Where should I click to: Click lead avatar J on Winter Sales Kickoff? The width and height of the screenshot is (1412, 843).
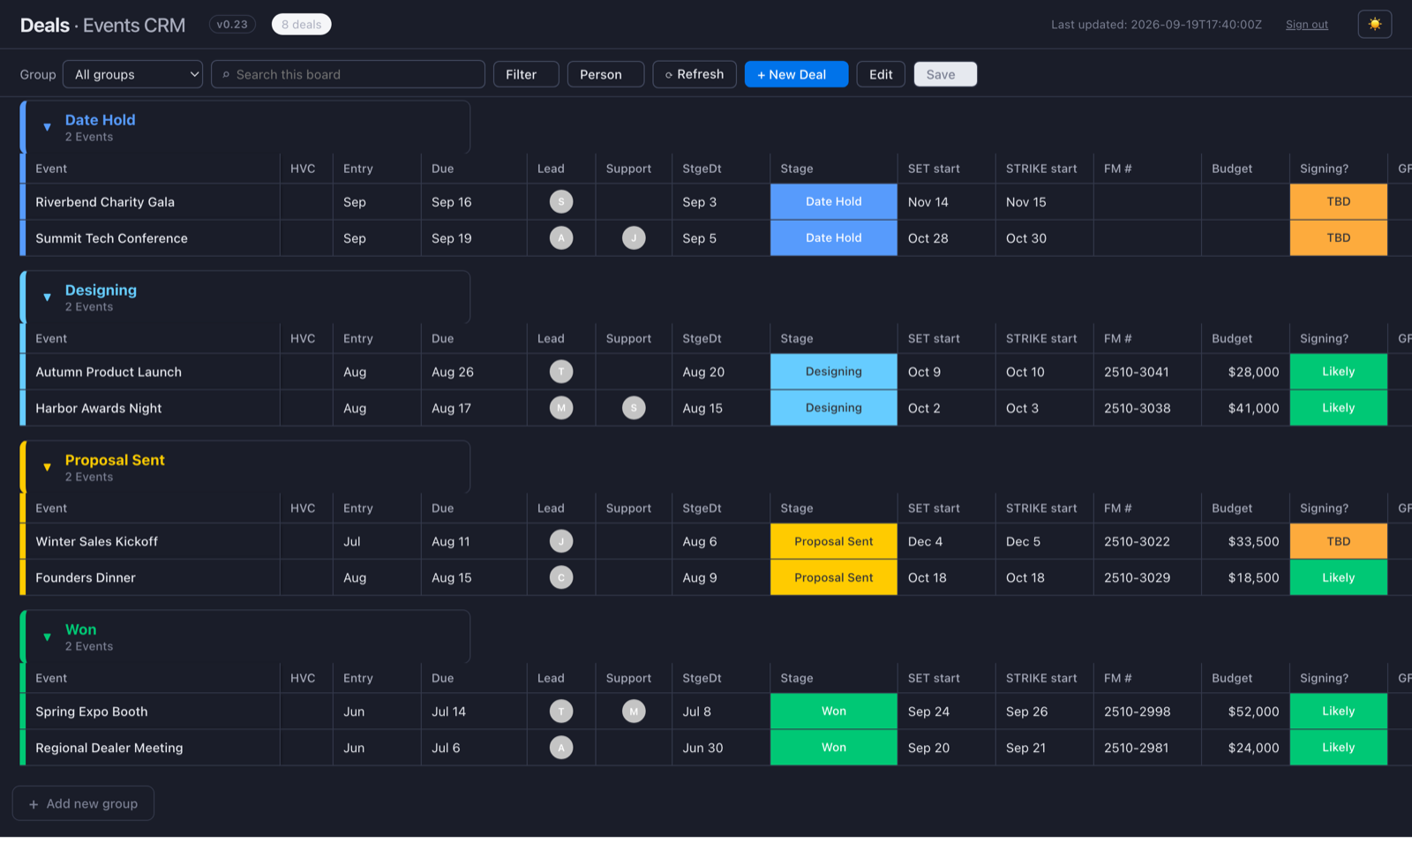(561, 541)
